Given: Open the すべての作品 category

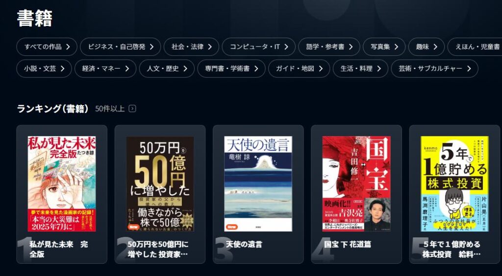Looking at the screenshot, I should pos(47,46).
